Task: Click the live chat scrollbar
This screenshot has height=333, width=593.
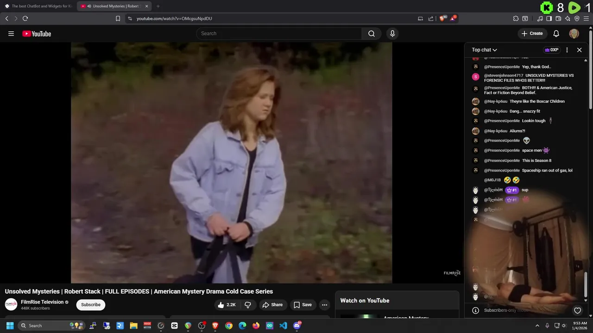Action: [x=586, y=284]
